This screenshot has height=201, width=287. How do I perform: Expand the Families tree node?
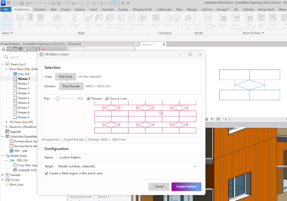pos(3,175)
